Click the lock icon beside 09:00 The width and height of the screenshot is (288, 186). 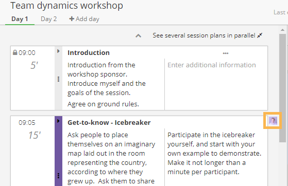(x=15, y=52)
